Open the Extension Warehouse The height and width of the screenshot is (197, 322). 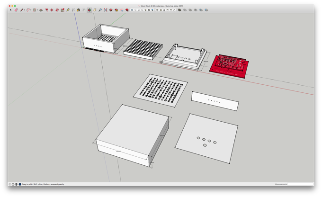point(116,10)
